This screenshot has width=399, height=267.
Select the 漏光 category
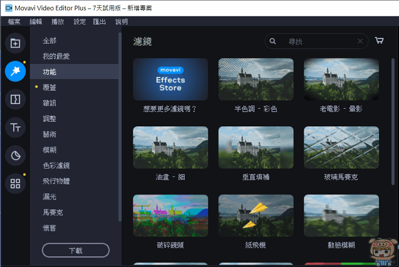(74, 196)
